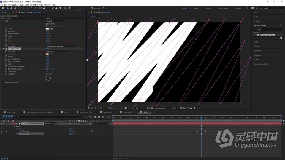This screenshot has height=160, width=285.
Task: Open the resolution Full dropdown
Action: 140,108
